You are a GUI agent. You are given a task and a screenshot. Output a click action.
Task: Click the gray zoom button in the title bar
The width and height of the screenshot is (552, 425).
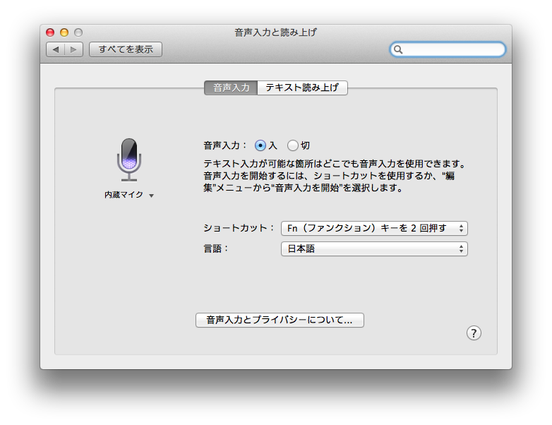click(x=78, y=32)
